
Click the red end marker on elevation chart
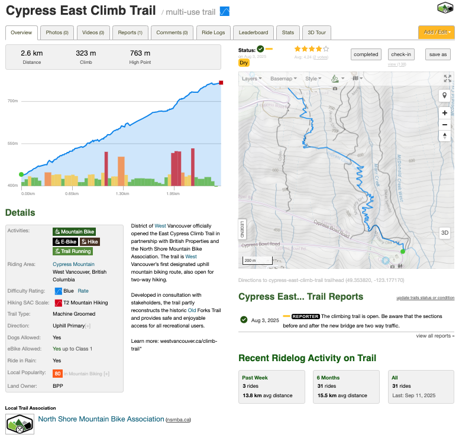(221, 83)
